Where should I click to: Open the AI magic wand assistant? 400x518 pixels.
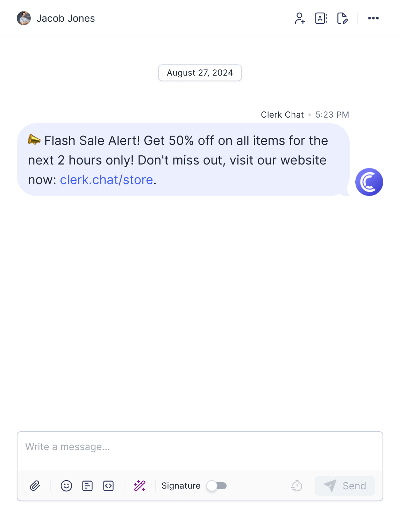140,486
